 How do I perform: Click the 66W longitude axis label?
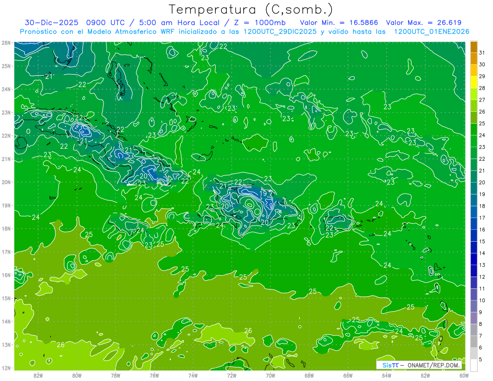coord(348,375)
